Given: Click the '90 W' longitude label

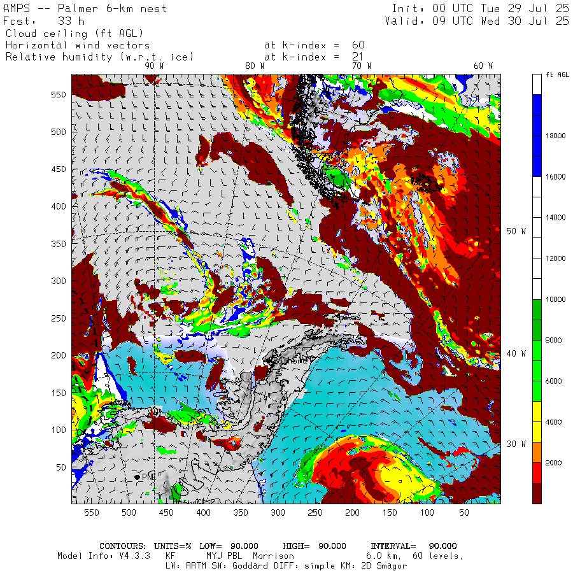Looking at the screenshot, I should point(154,66).
